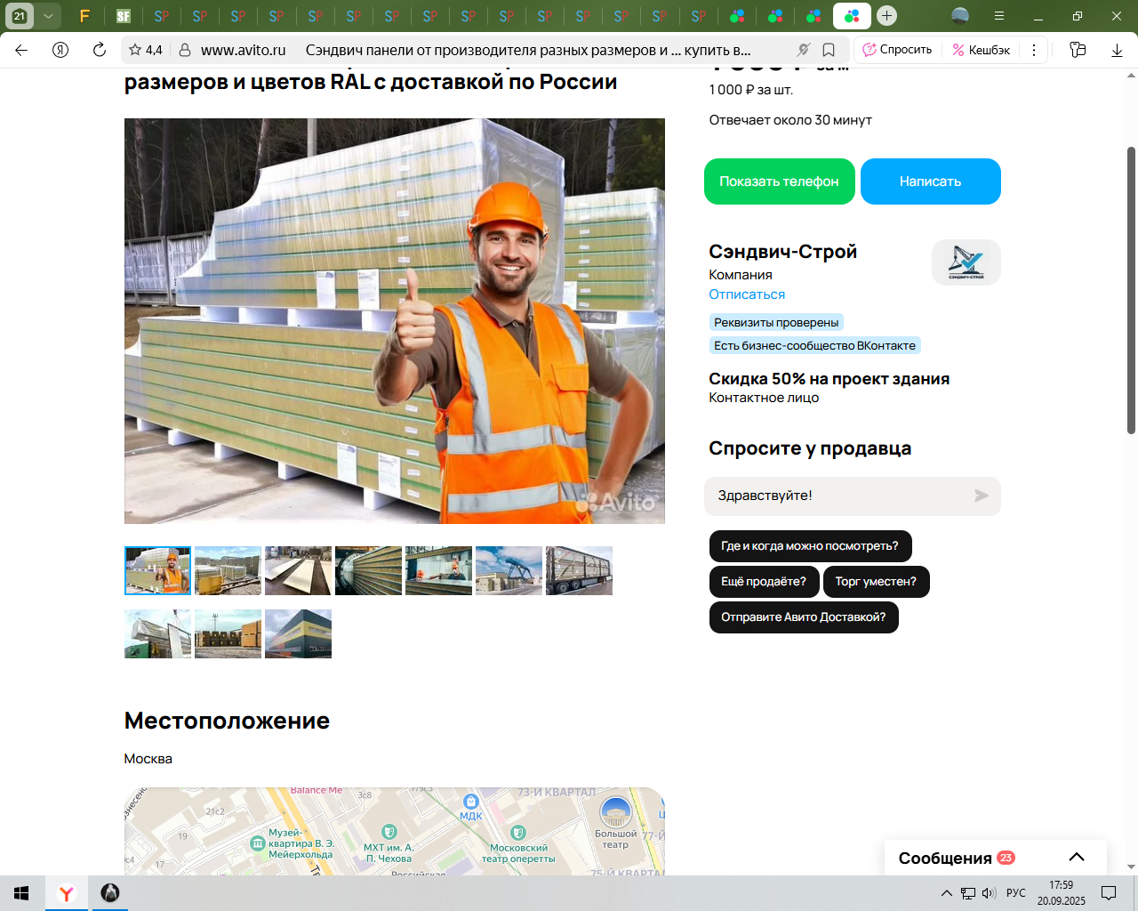The image size is (1138, 911).
Task: Click the МДК marker on the map
Action: (471, 802)
